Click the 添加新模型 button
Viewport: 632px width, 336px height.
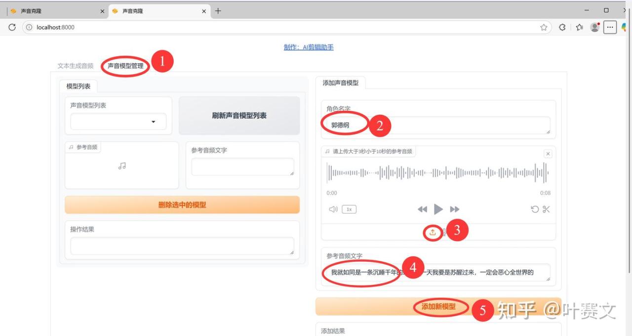tap(438, 307)
